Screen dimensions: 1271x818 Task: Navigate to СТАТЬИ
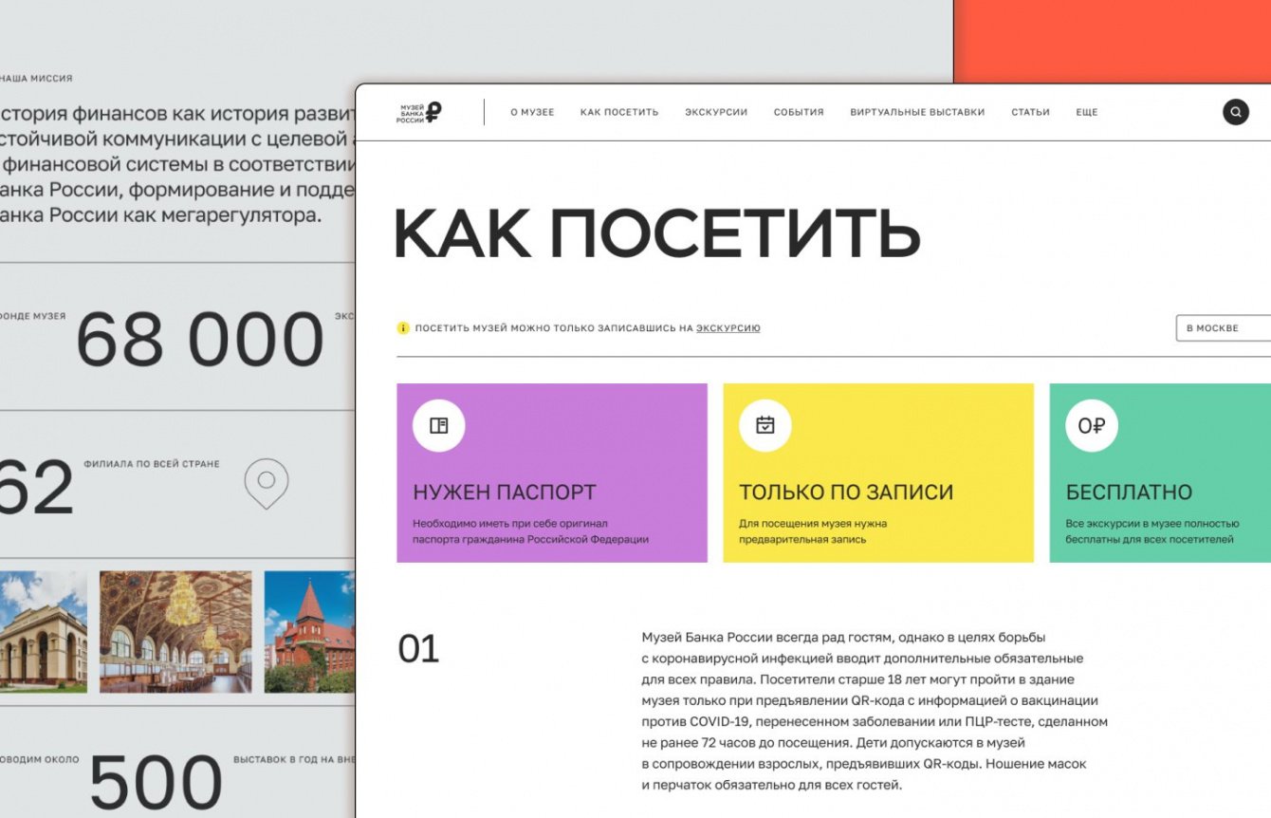pyautogui.click(x=1030, y=112)
